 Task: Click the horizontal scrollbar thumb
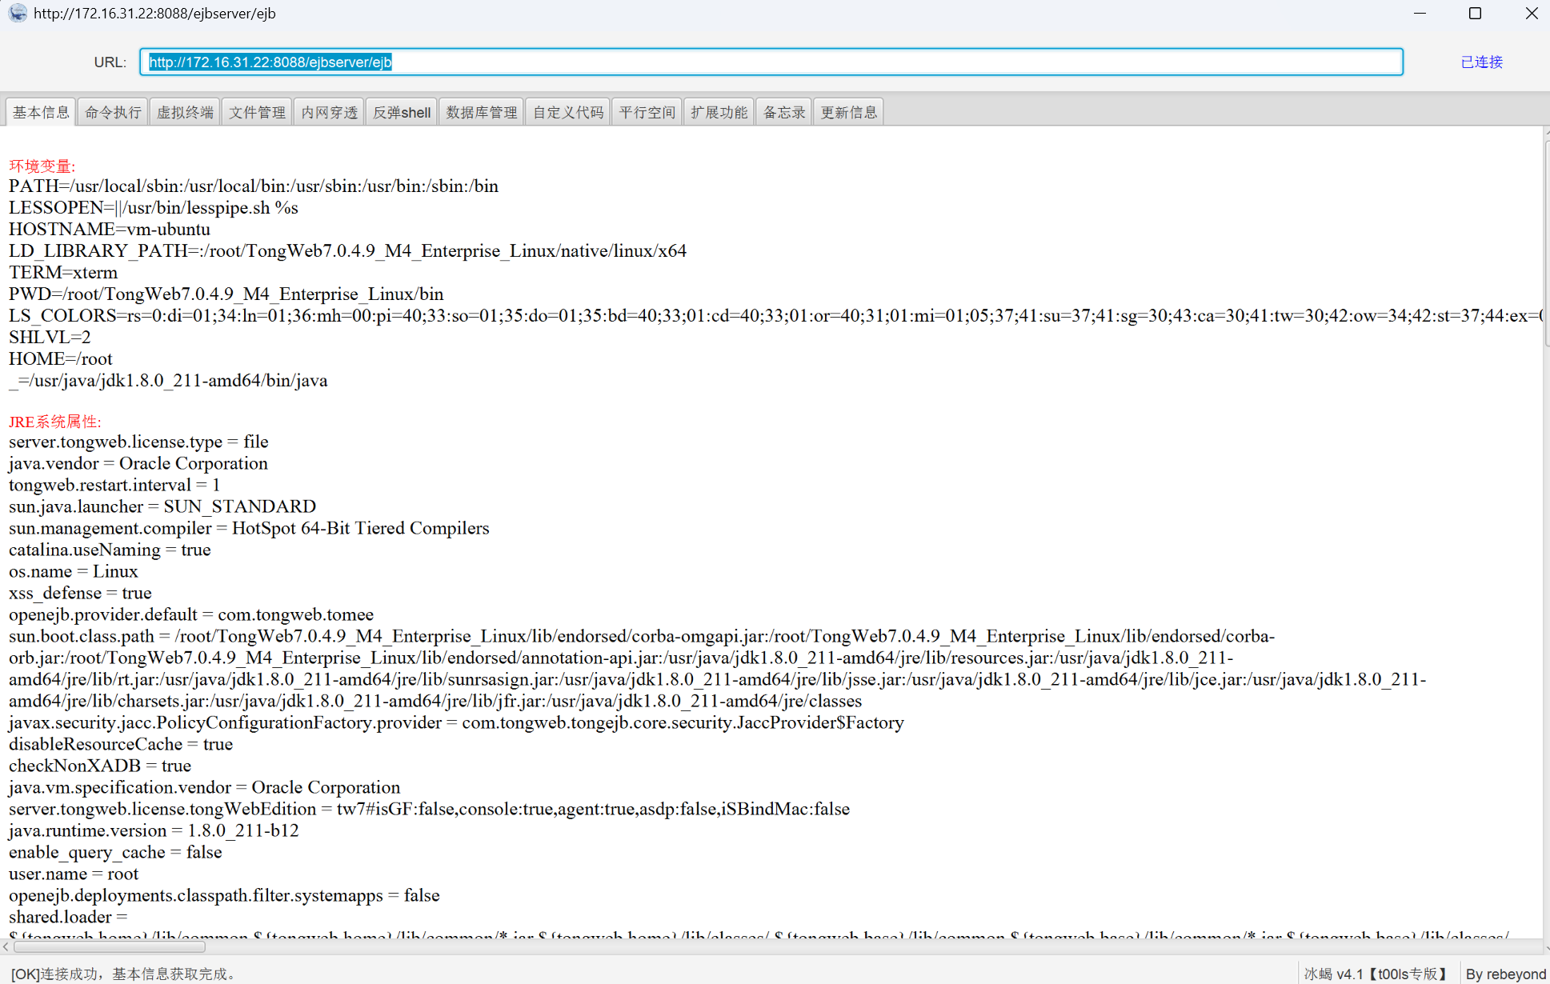(110, 946)
